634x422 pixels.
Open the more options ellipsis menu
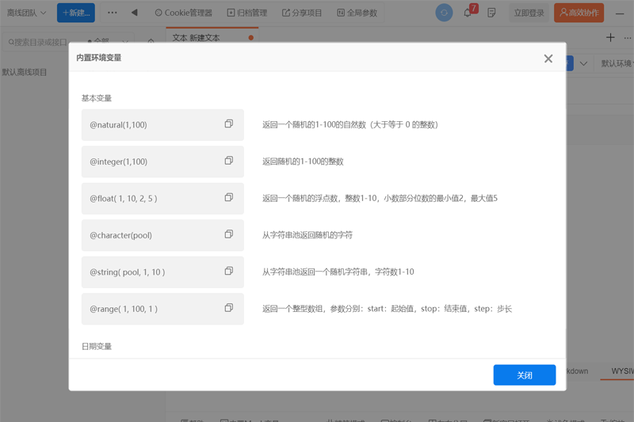(112, 13)
